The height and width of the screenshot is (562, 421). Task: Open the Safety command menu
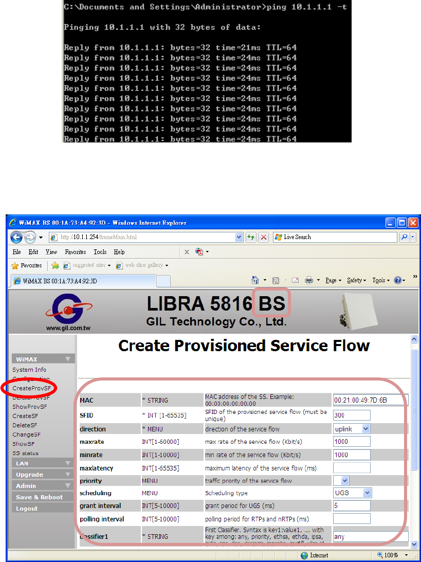pos(357,280)
